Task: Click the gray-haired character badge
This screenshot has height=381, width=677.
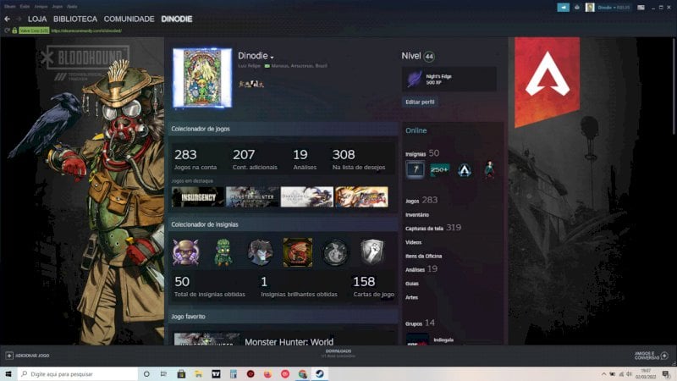Action: [261, 251]
